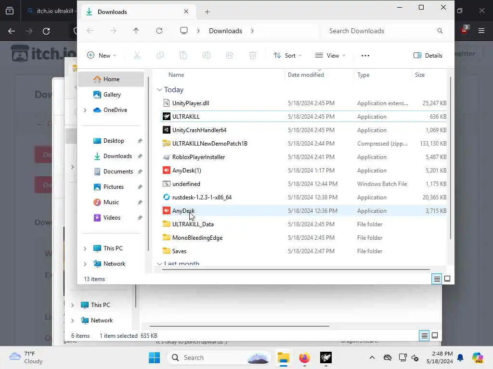Image resolution: width=493 pixels, height=369 pixels.
Task: Click the Delete trash icon in toolbar
Action: point(252,56)
